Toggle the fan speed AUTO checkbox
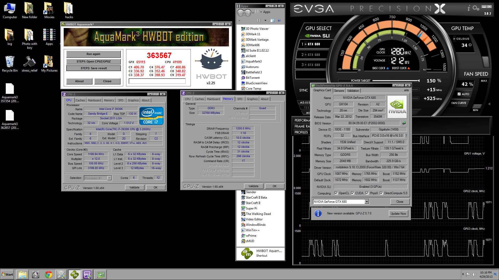Image resolution: width=499 pixels, height=280 pixels. point(459,94)
